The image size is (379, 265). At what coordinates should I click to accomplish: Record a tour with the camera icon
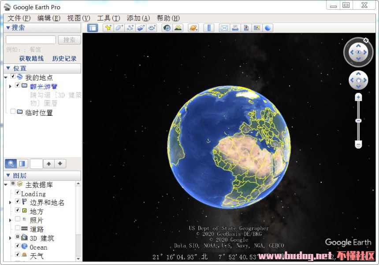tap(152, 28)
